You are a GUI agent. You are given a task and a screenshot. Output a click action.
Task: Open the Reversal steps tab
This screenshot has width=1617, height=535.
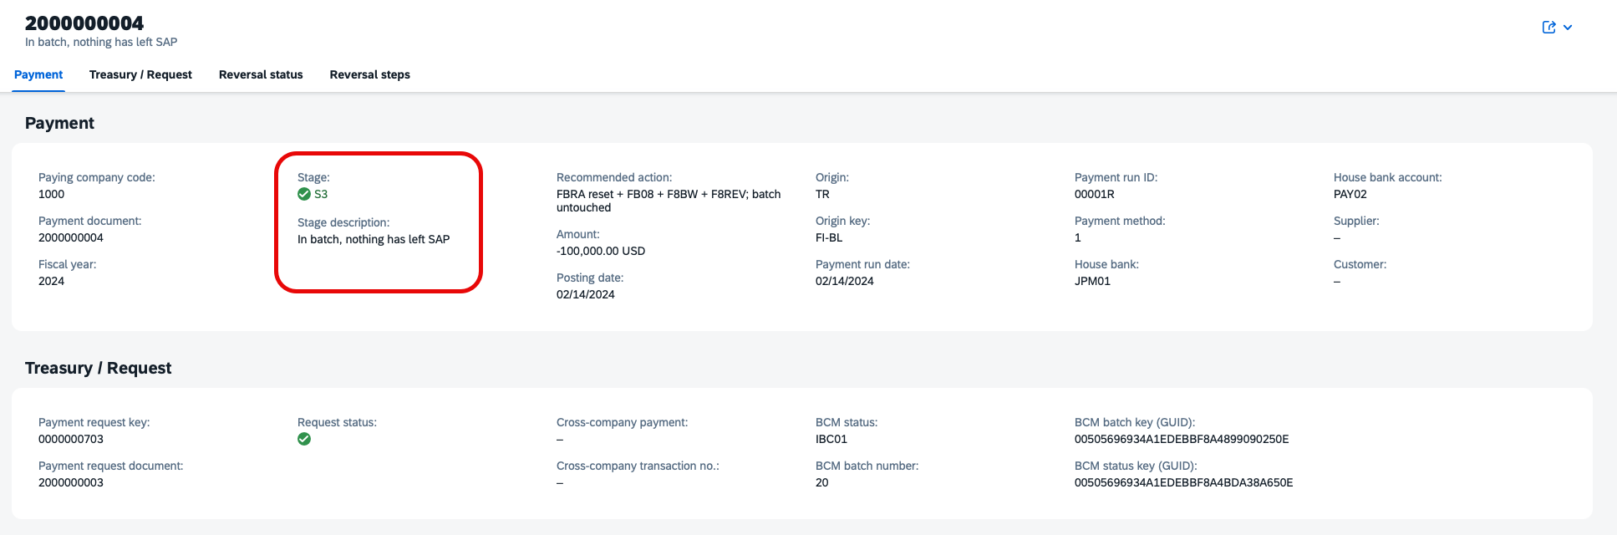(x=369, y=74)
